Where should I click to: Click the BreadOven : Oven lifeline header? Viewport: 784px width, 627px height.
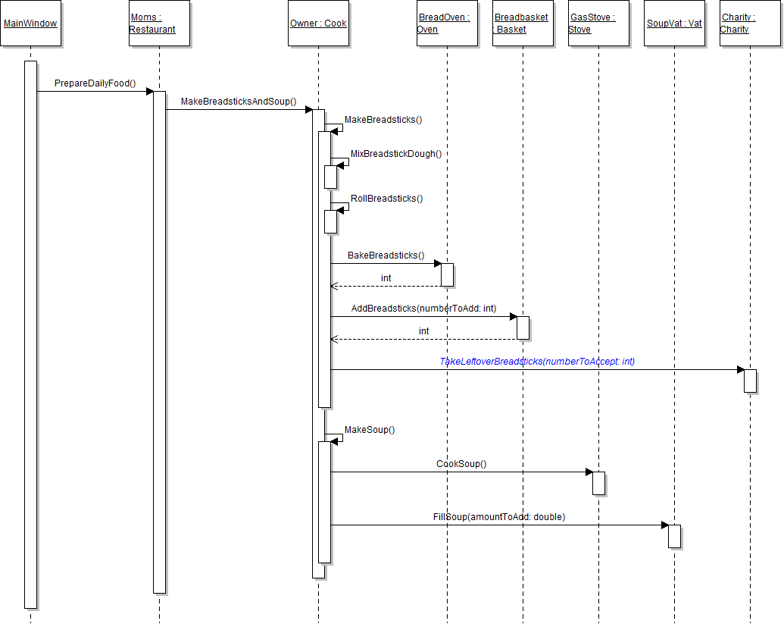[x=447, y=24]
